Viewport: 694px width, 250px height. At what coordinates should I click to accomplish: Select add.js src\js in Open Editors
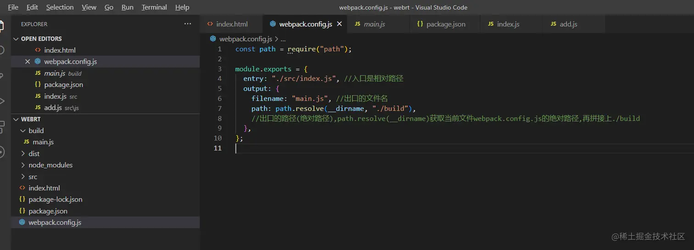point(106,108)
